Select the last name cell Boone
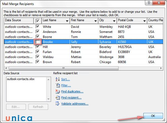The height and width of the screenshot is (123, 167). [47, 37]
